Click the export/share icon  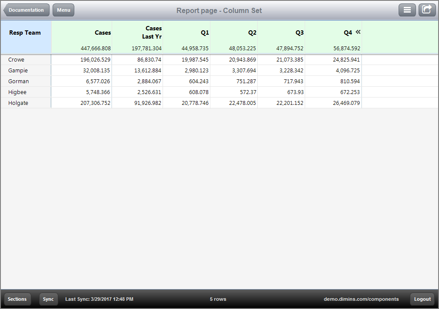pos(427,10)
